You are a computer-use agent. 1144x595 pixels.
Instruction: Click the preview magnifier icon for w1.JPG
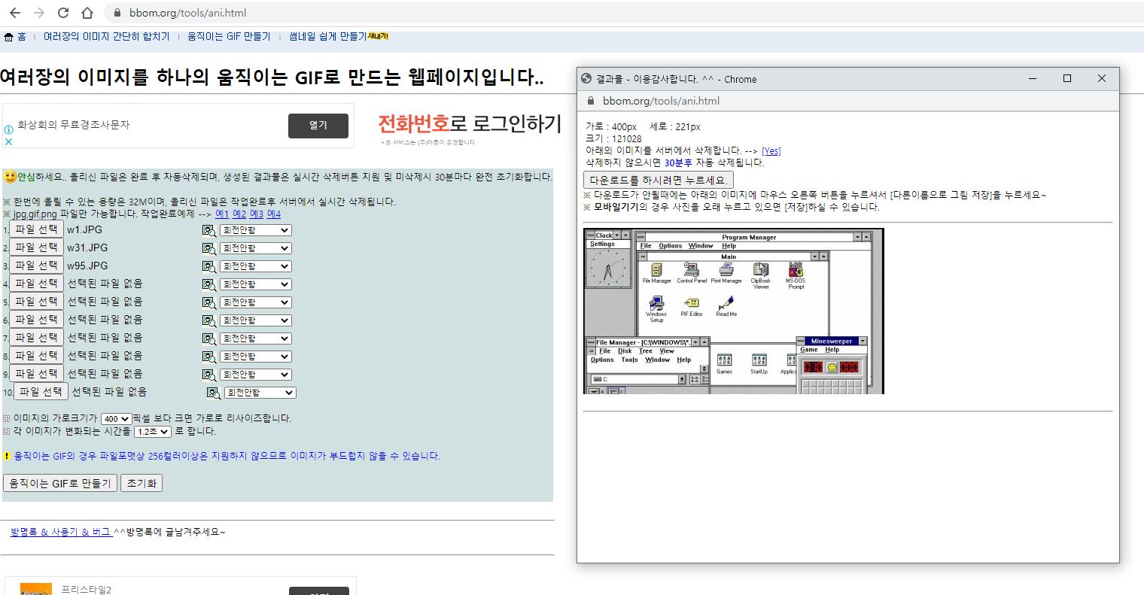pyautogui.click(x=208, y=230)
